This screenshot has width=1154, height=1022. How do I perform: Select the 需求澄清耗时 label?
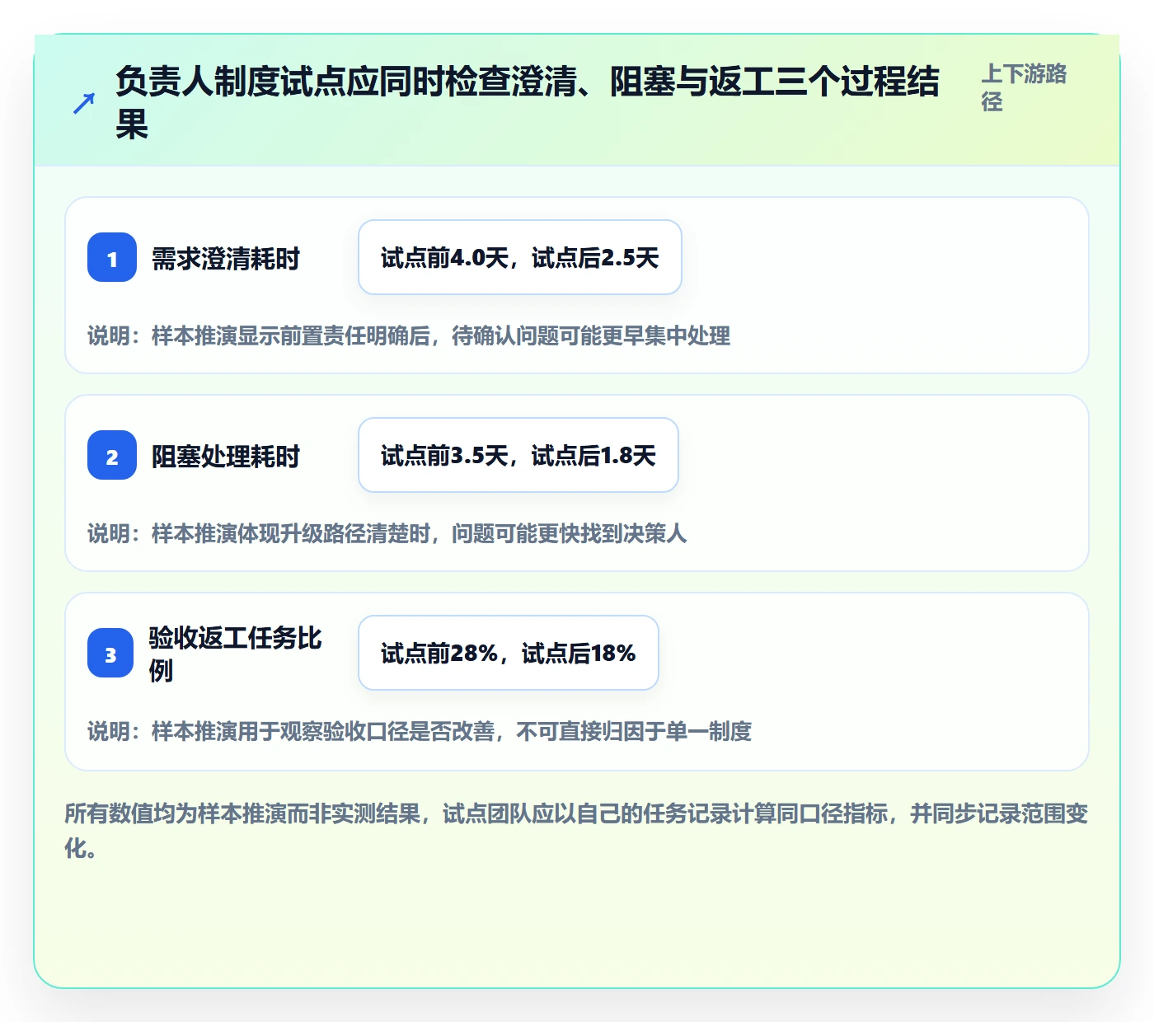point(225,259)
